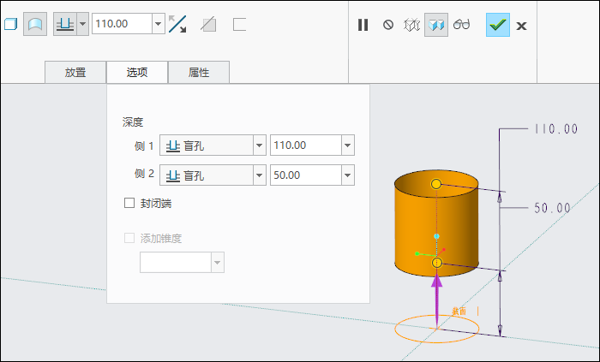Expand the 侧 2 value dropdown arrow
Image resolution: width=600 pixels, height=362 pixels.
(x=347, y=175)
